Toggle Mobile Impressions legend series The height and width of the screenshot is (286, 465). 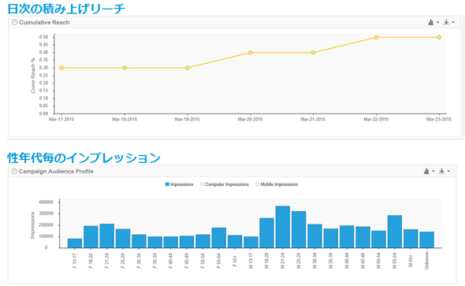[x=277, y=184]
